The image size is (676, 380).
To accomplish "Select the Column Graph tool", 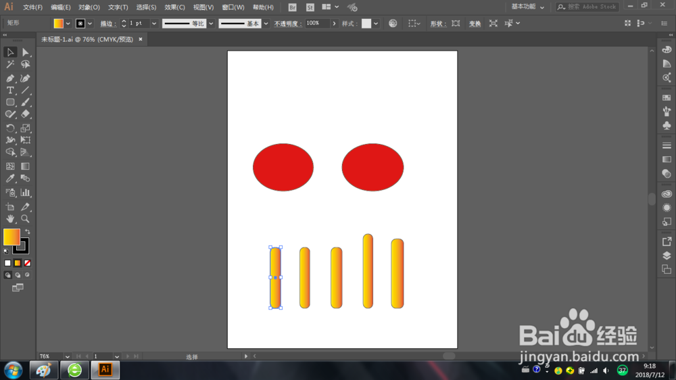I will pos(26,193).
